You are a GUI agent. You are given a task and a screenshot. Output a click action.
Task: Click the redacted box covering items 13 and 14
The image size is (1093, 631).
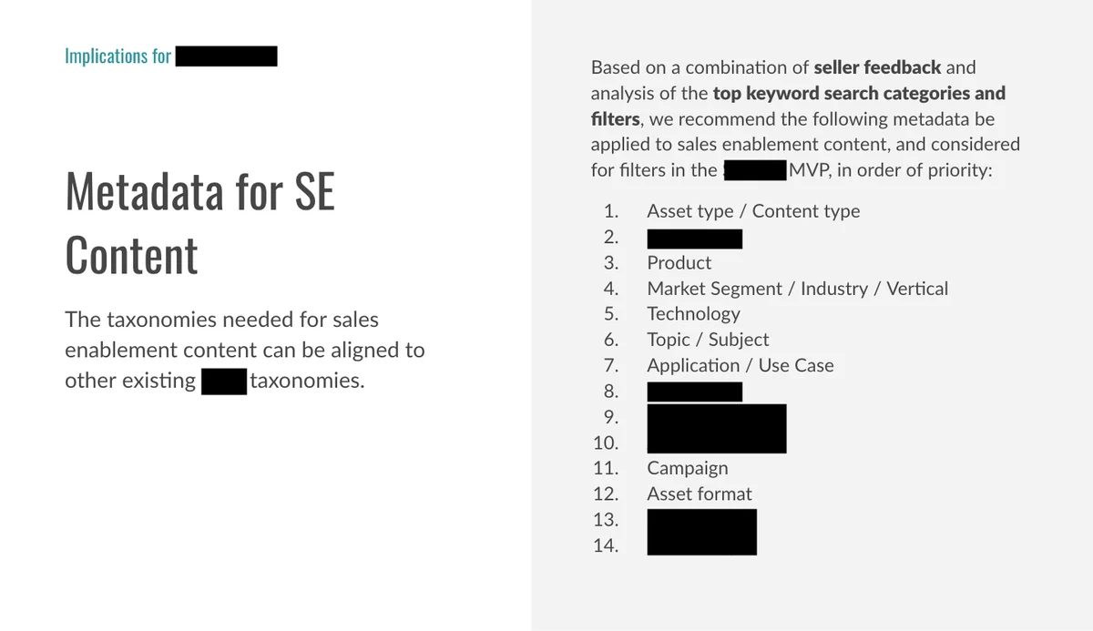click(701, 532)
